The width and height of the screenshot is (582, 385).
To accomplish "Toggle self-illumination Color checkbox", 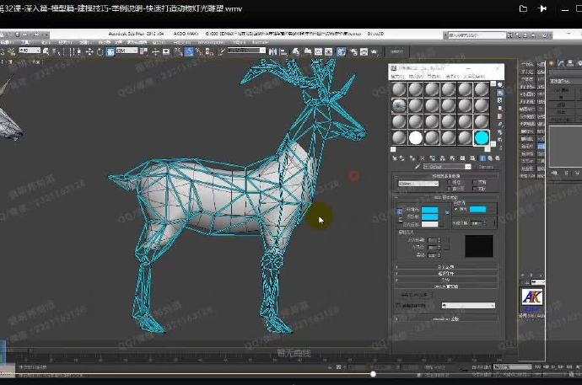I will [455, 210].
